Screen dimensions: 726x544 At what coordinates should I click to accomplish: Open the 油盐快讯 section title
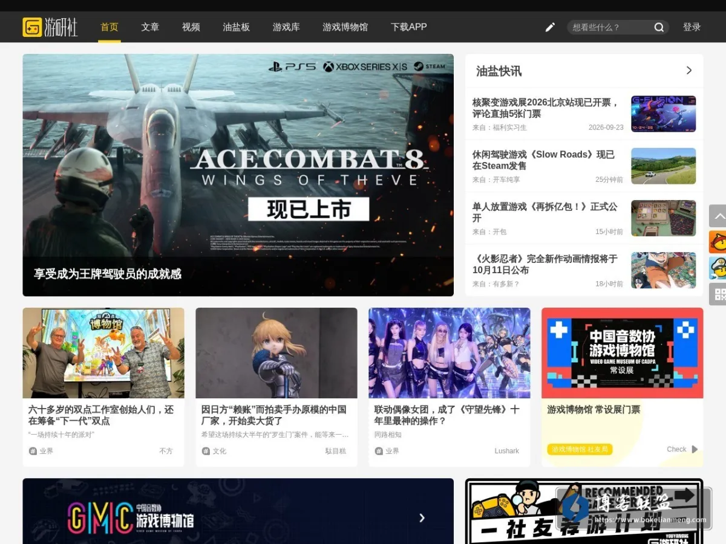499,71
